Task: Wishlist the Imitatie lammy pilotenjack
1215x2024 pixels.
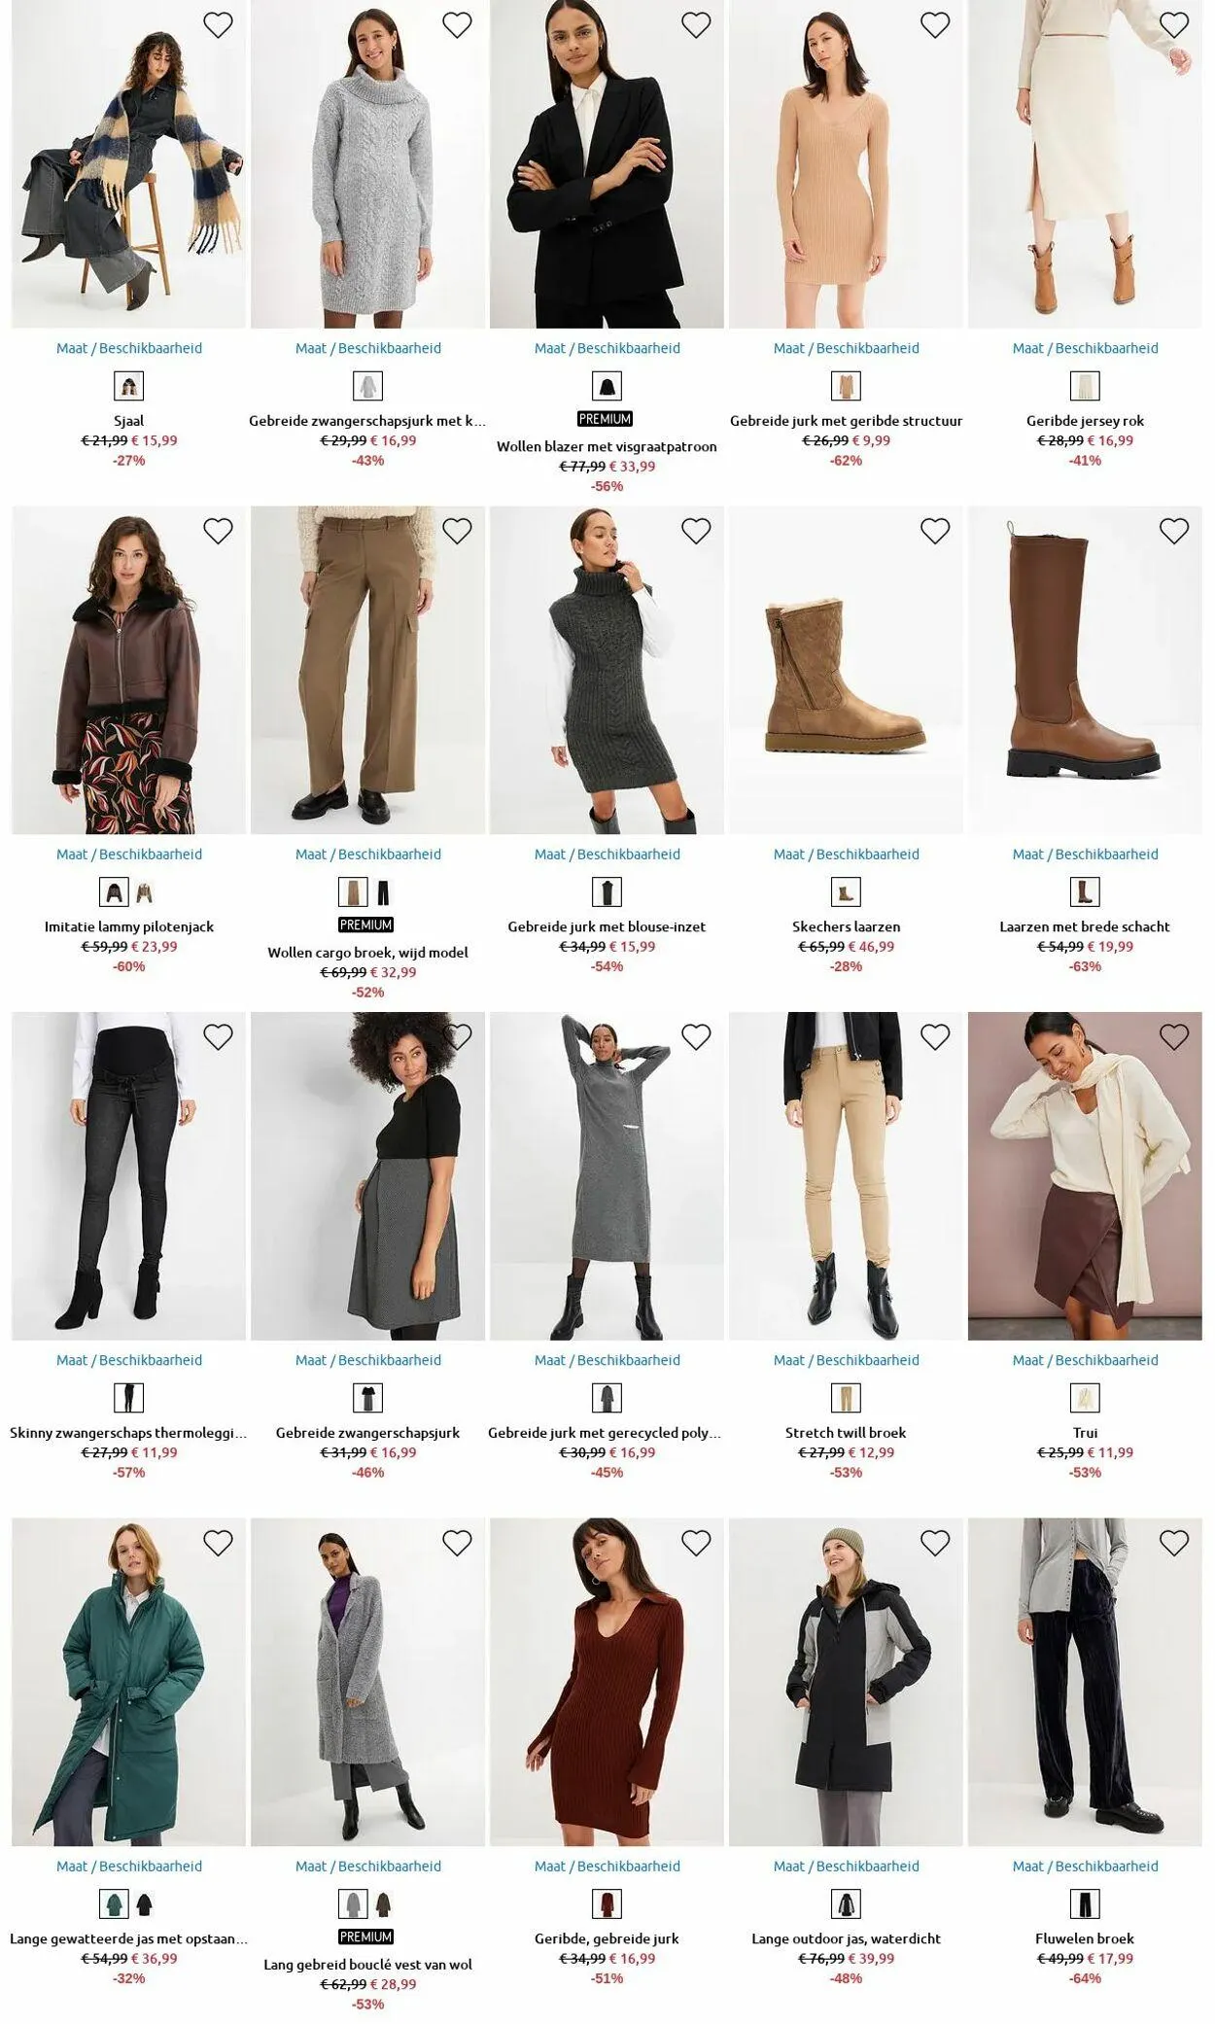Action: 218,531
